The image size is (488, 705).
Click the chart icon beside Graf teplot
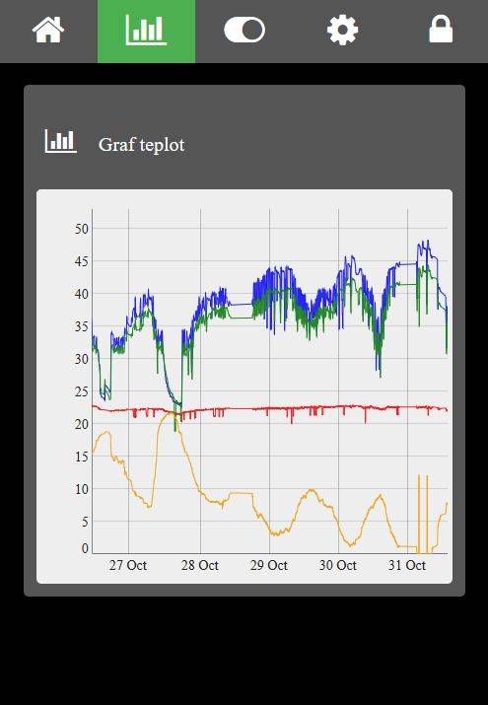tap(61, 141)
